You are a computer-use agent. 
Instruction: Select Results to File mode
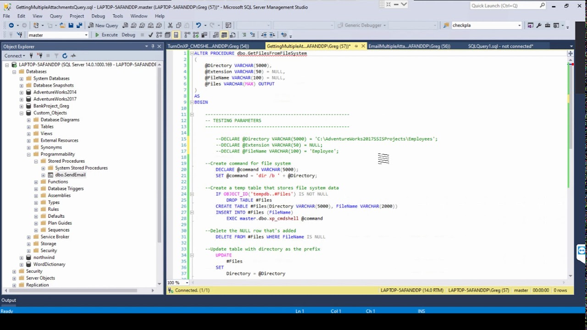coord(233,35)
